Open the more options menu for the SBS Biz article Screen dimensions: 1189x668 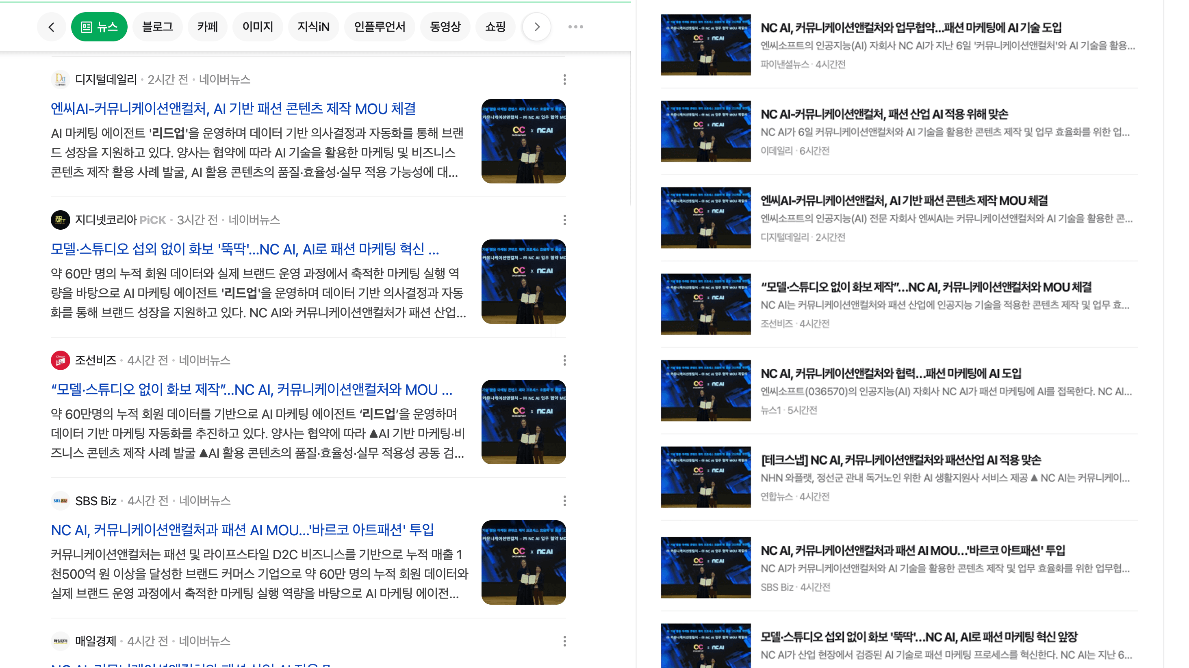564,501
